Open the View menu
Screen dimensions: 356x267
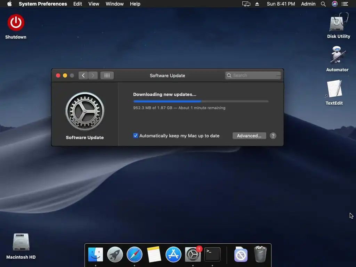click(94, 4)
